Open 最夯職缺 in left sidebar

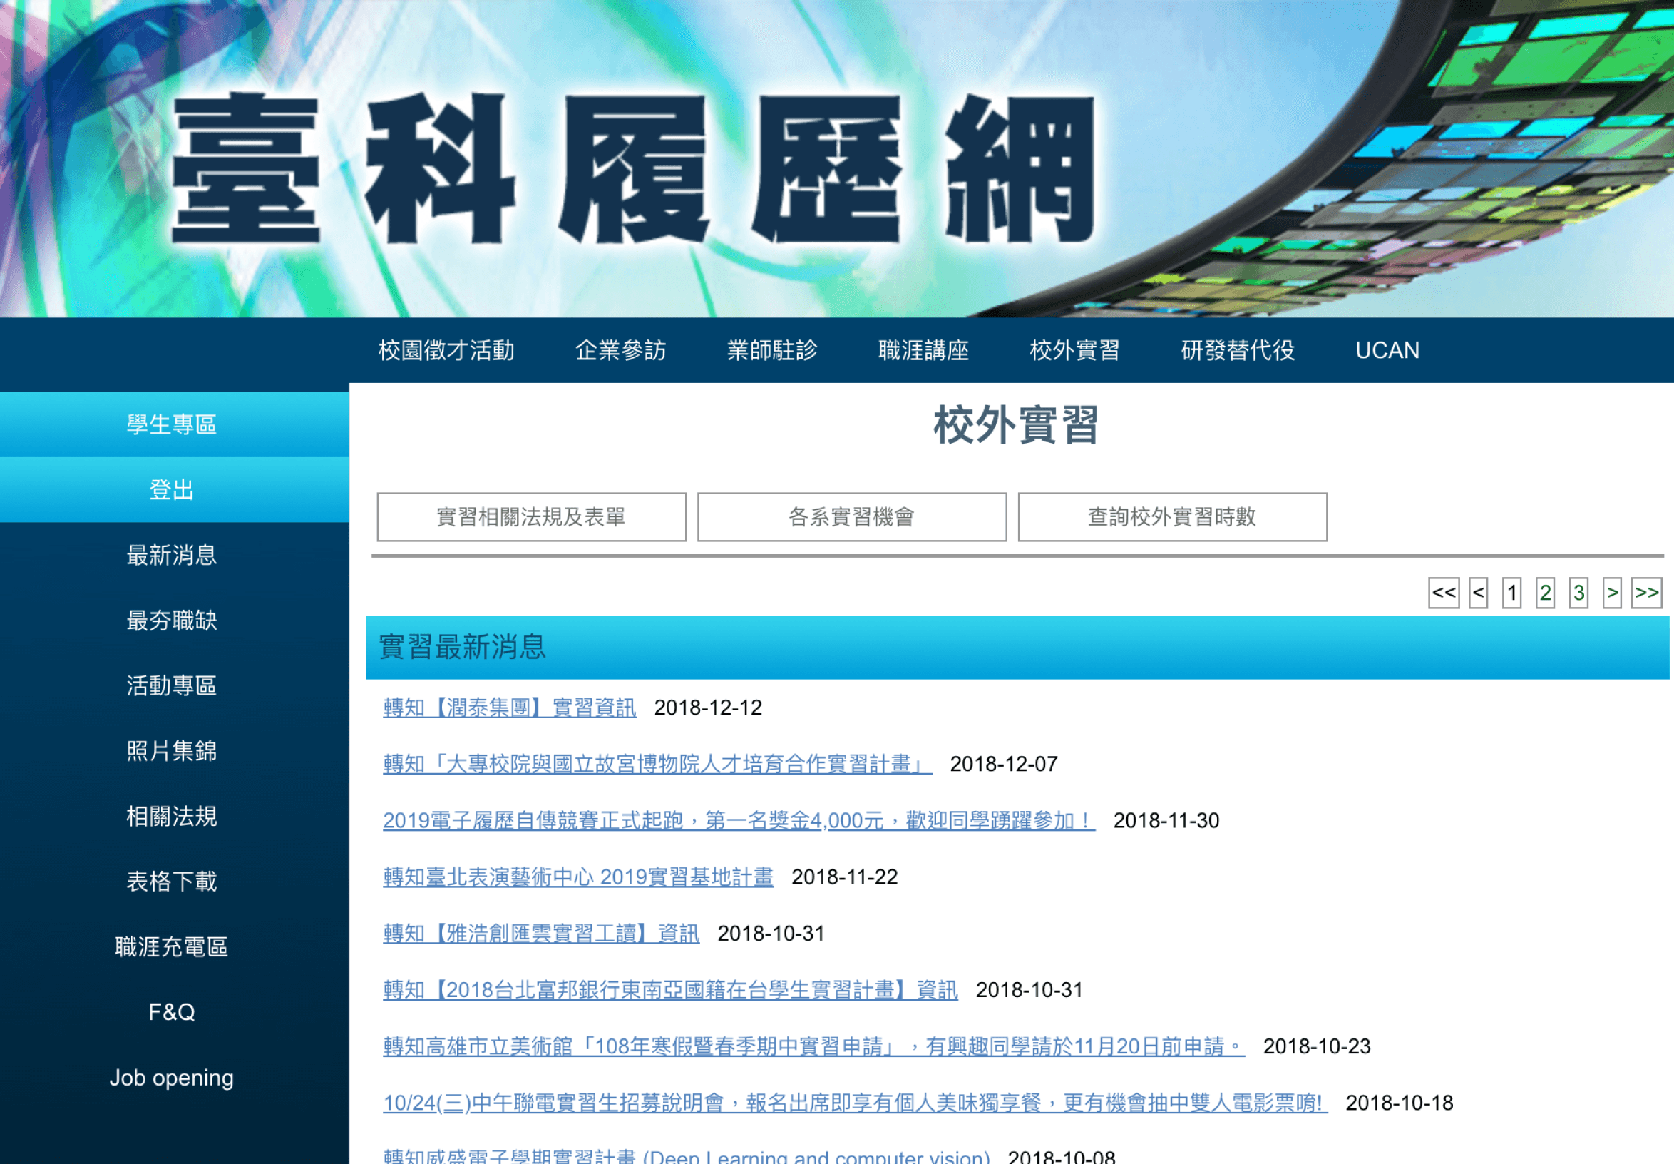tap(172, 621)
